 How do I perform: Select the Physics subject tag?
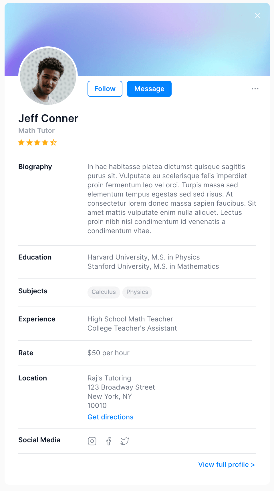(137, 292)
